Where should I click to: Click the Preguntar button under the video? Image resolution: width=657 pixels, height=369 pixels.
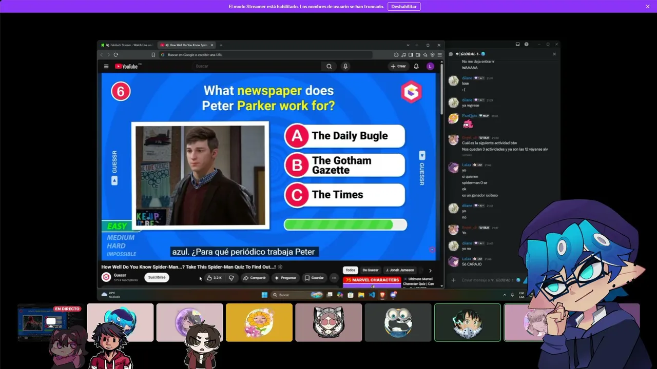(285, 278)
